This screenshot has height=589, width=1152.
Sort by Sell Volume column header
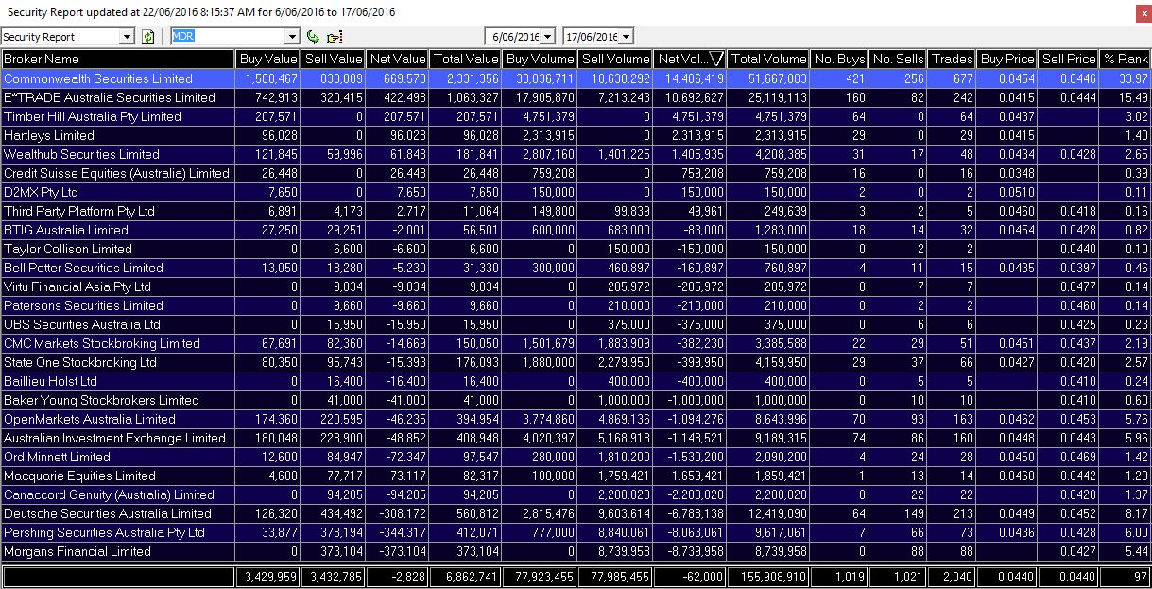coord(615,59)
